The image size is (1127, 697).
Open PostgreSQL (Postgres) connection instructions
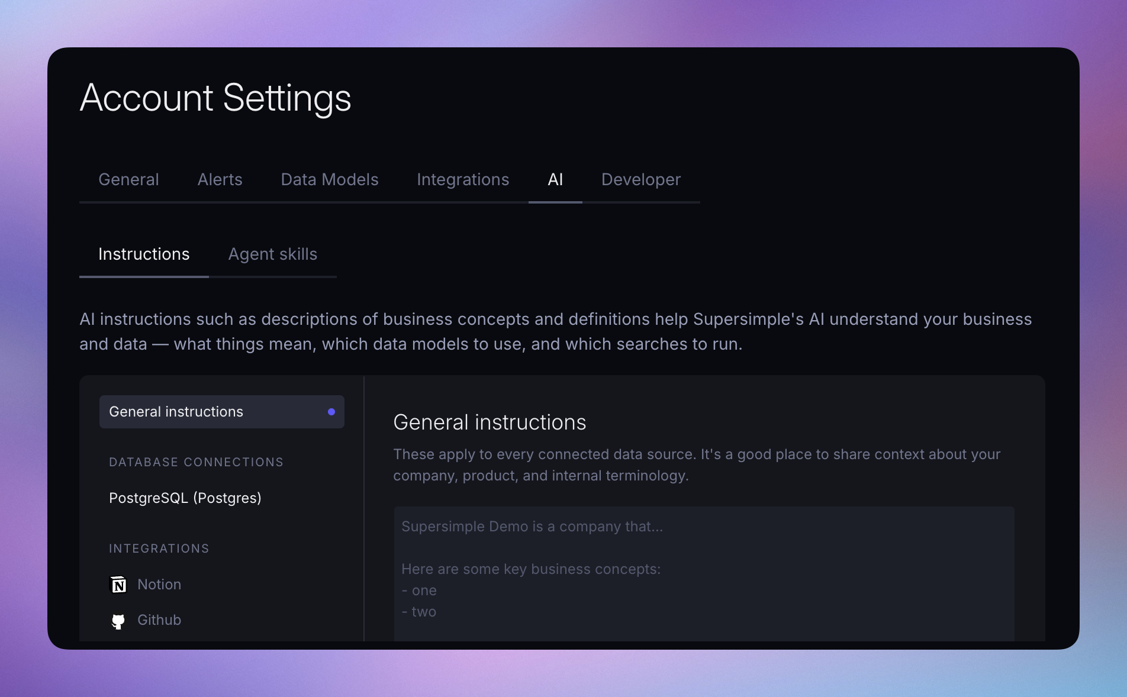click(185, 498)
